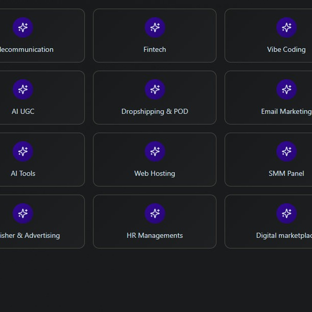Click the Web Hosting sparkle icon

155,151
